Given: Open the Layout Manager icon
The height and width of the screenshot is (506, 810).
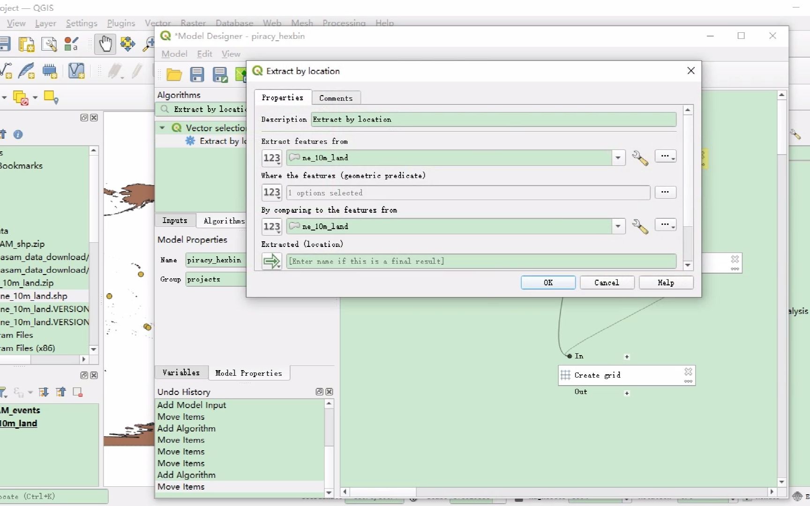Looking at the screenshot, I should [x=49, y=45].
